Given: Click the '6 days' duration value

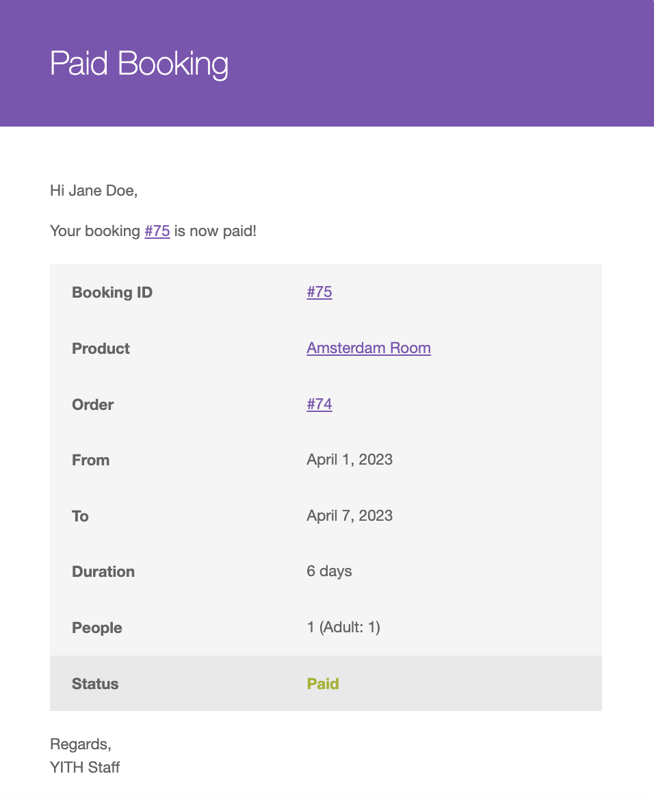Looking at the screenshot, I should [x=329, y=571].
